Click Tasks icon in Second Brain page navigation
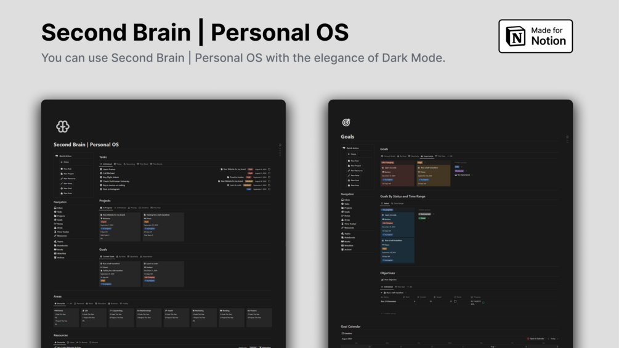Image resolution: width=619 pixels, height=348 pixels. (x=55, y=212)
